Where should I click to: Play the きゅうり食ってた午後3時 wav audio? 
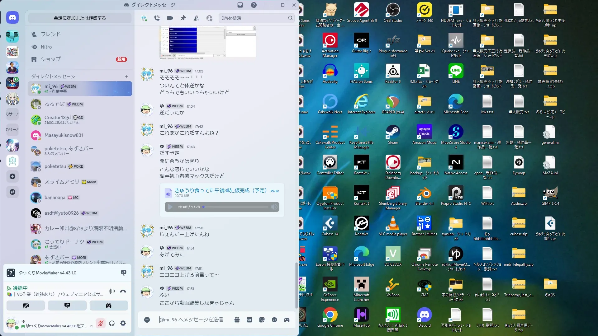(170, 207)
